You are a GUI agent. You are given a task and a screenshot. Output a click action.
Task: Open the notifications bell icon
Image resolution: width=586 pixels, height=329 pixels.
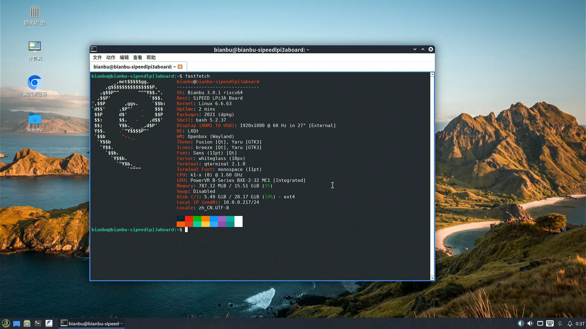pyautogui.click(x=570, y=324)
